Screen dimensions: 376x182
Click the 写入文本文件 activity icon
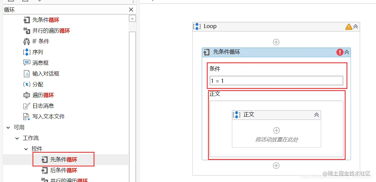pyautogui.click(x=27, y=117)
